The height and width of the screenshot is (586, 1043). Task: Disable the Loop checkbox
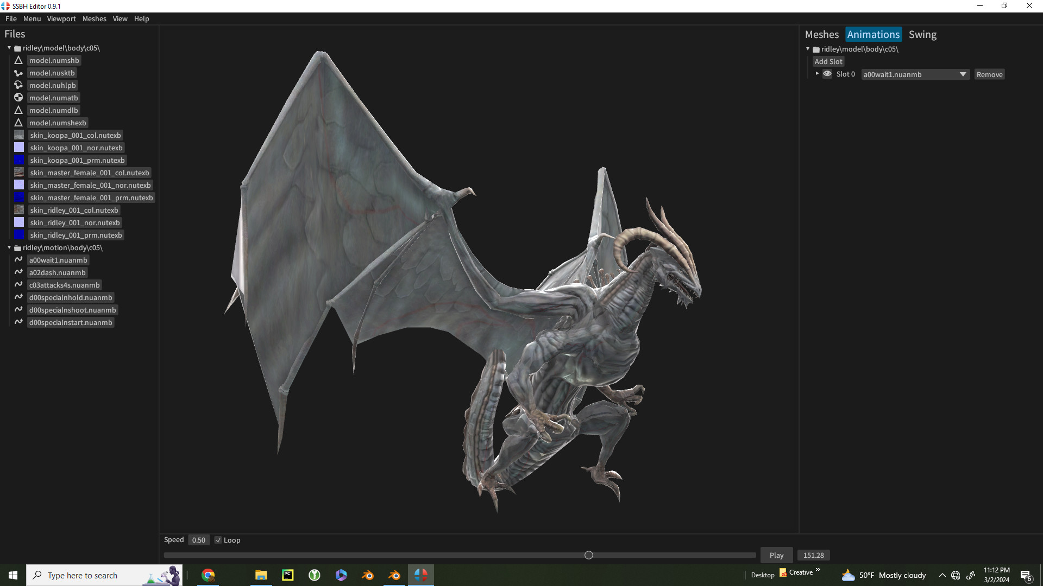(218, 540)
